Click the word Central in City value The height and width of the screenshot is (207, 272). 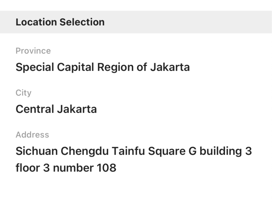[x=35, y=109]
